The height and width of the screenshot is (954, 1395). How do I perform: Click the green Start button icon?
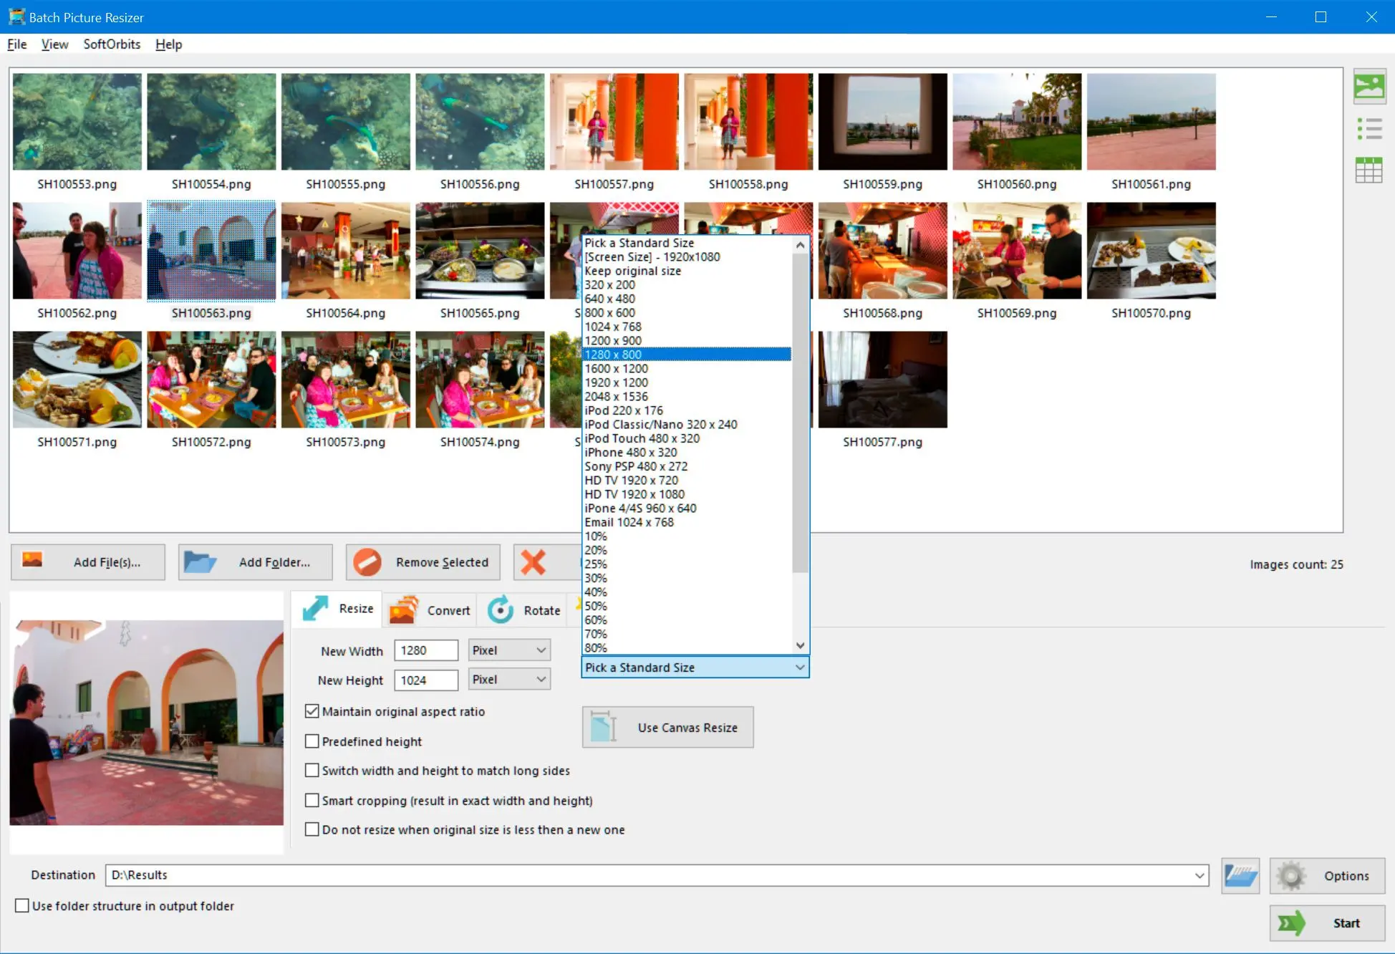point(1293,921)
